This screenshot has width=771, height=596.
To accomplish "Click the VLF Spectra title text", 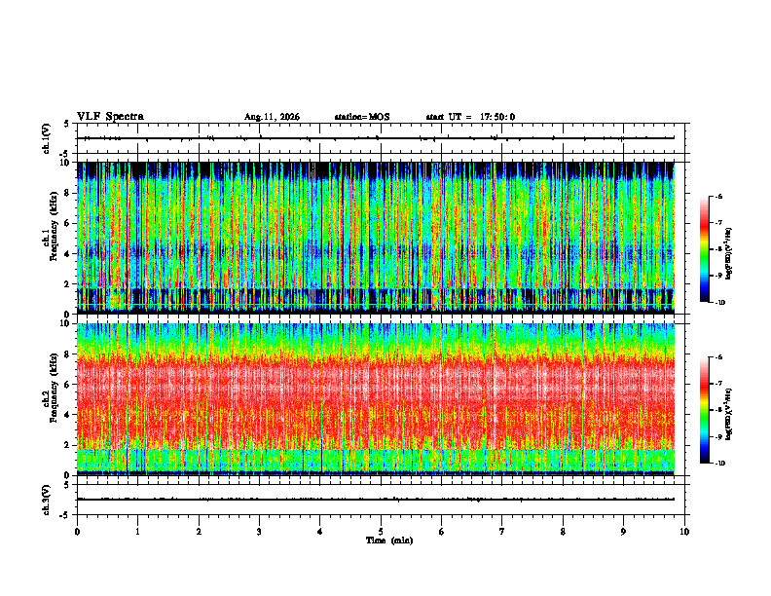I will [110, 117].
